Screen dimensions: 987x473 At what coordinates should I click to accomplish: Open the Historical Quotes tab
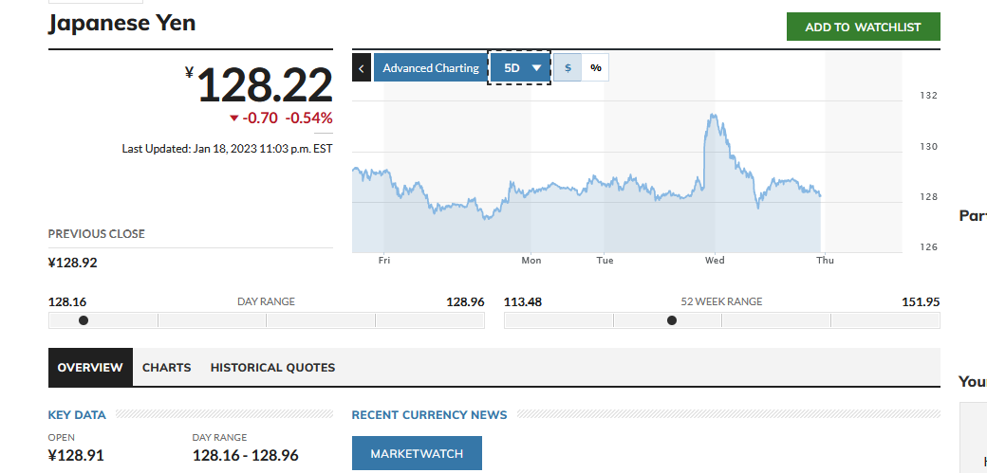[272, 368]
